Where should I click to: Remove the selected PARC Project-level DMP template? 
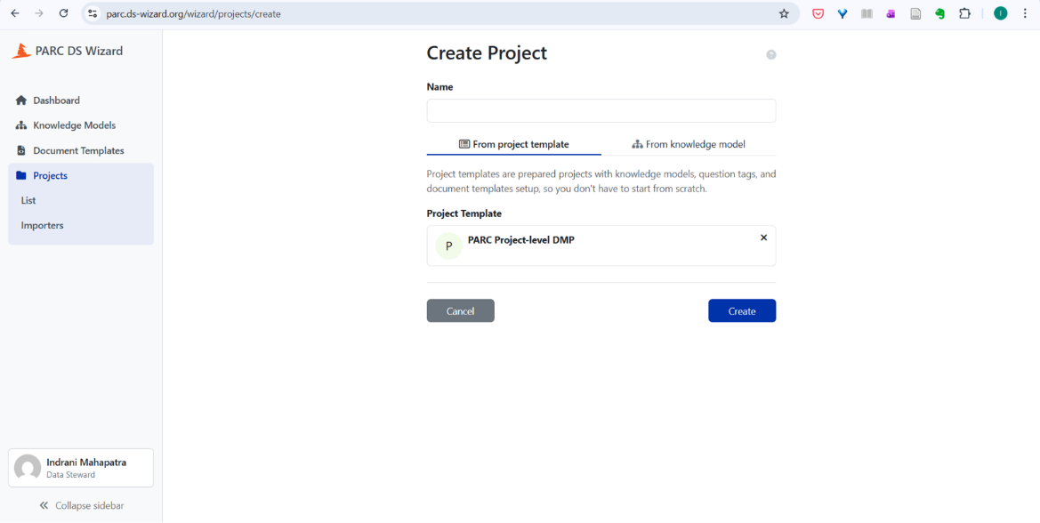[x=763, y=237]
